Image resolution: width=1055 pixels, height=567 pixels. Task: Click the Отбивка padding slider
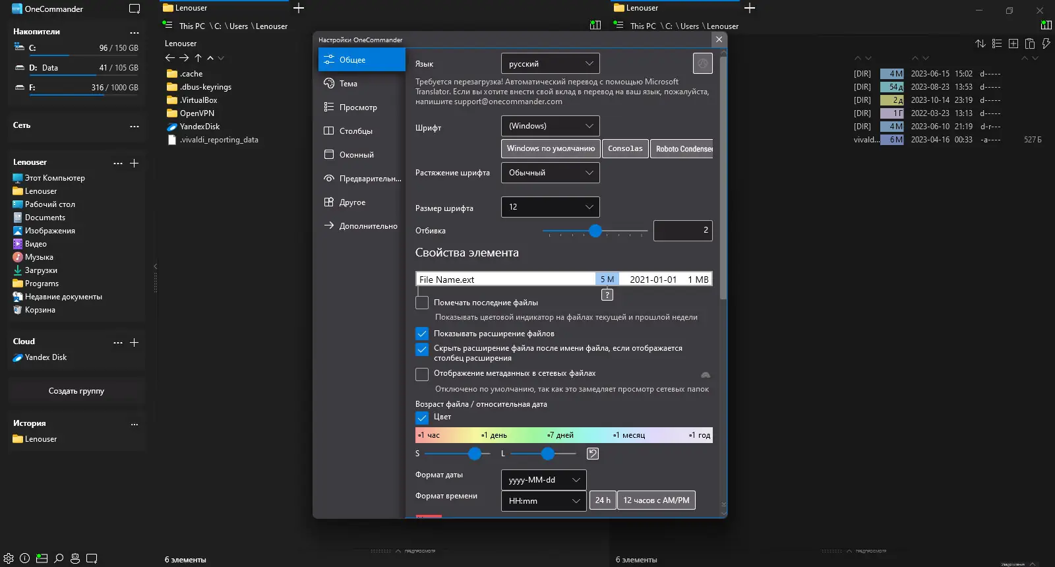595,231
